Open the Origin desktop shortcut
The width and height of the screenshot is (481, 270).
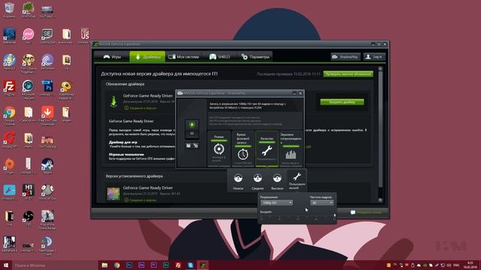(x=9, y=166)
